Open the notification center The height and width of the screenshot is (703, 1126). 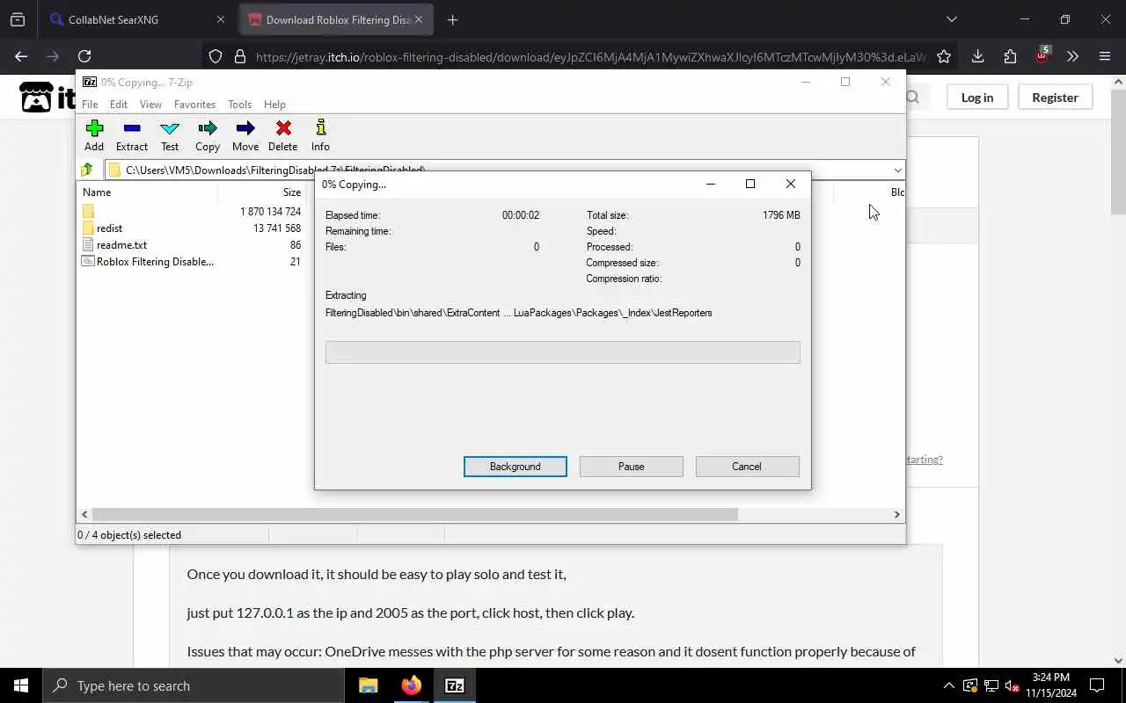click(x=1097, y=685)
